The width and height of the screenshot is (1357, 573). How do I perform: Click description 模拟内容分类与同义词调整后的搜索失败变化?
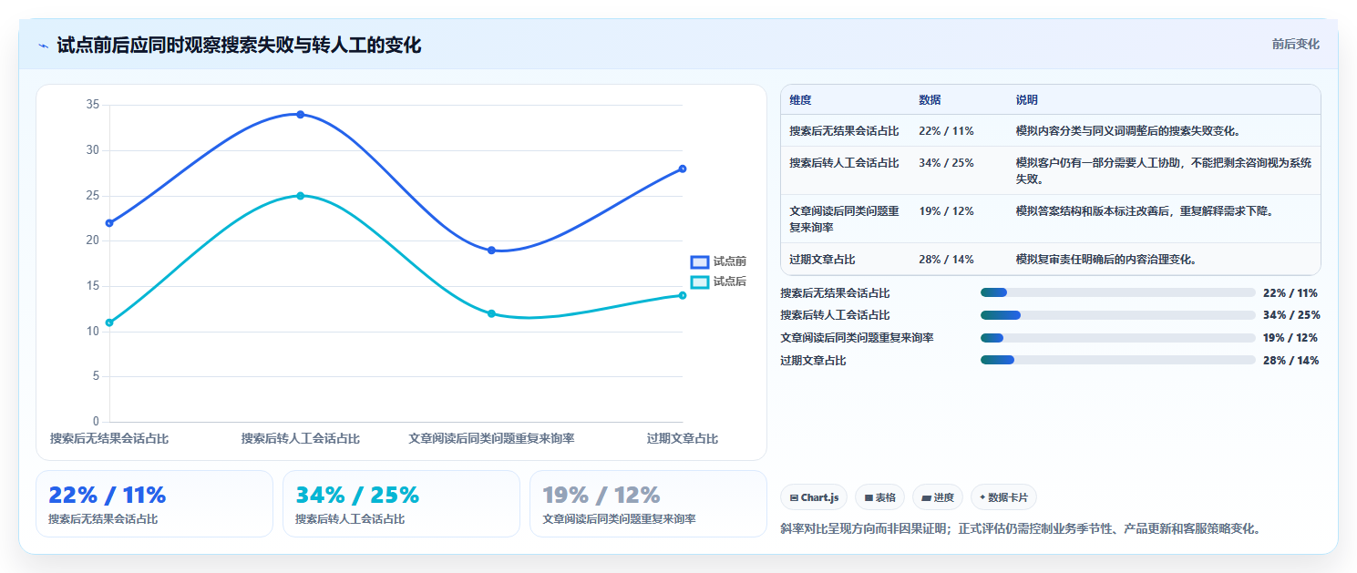[1127, 131]
